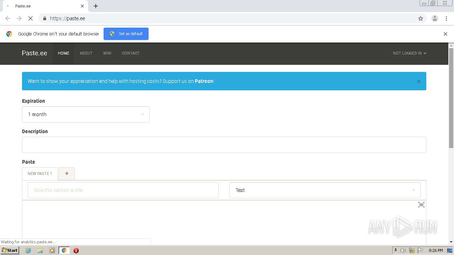Open the Chrome profile avatar
The width and height of the screenshot is (454, 255).
[x=434, y=18]
